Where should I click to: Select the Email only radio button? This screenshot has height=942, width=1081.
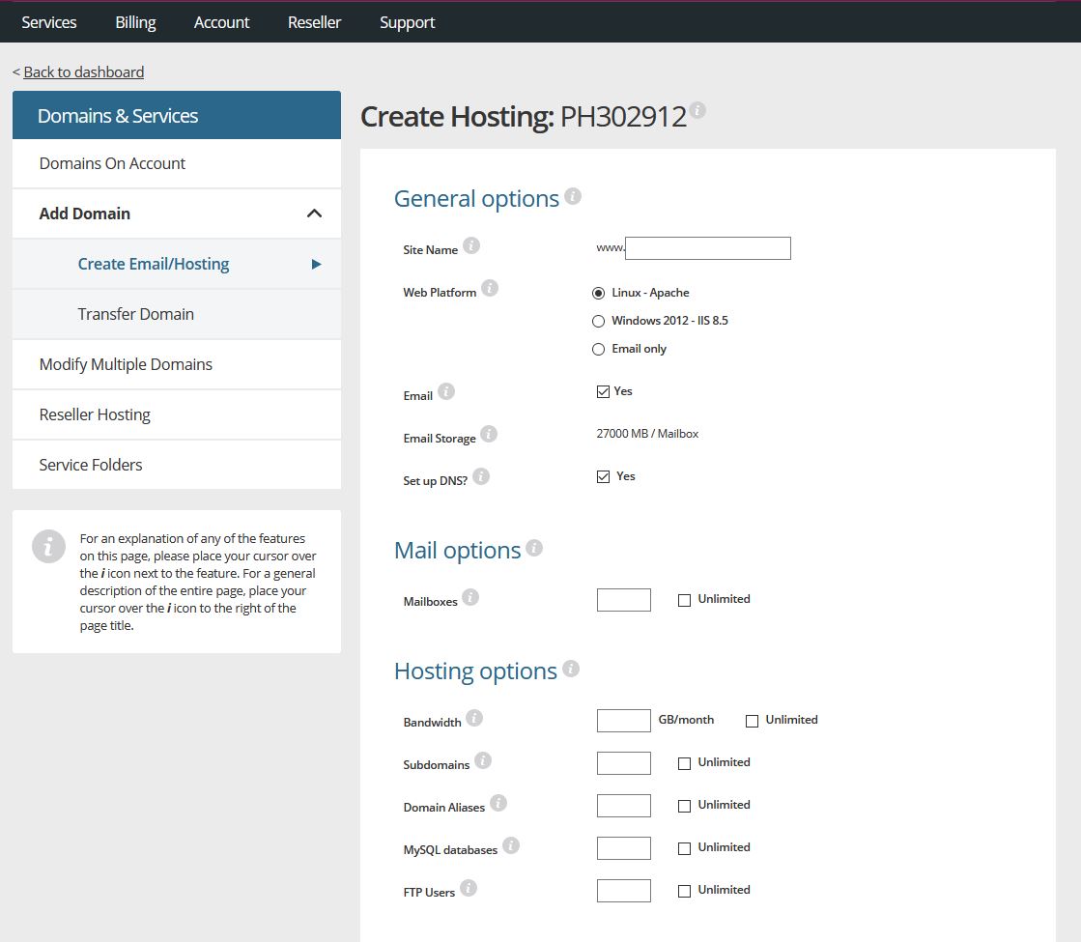(x=598, y=349)
